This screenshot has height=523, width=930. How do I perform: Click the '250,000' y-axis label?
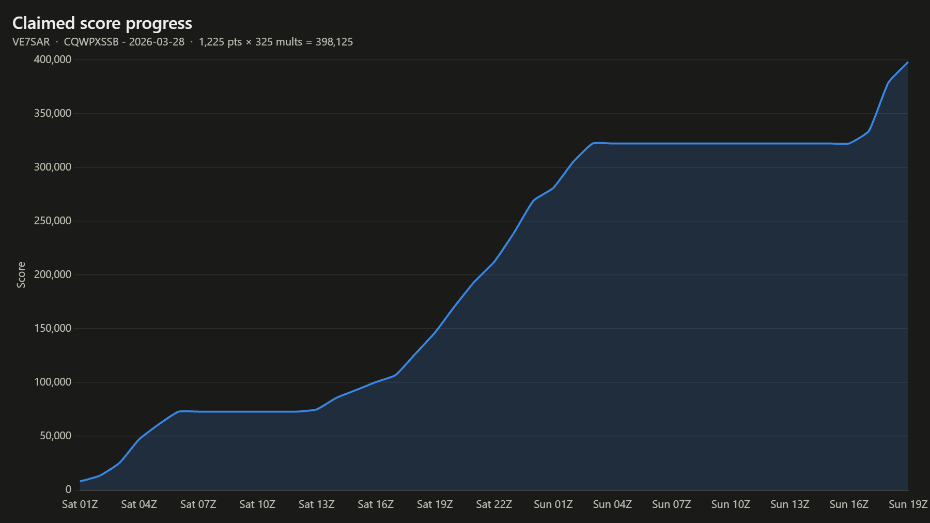point(53,221)
